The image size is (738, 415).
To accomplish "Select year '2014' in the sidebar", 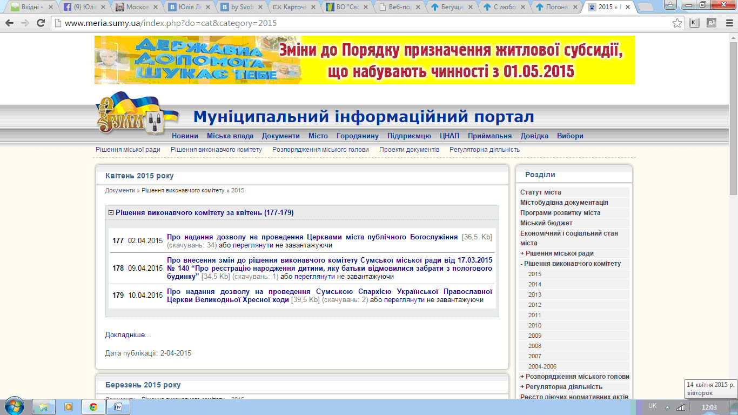I will tap(535, 284).
